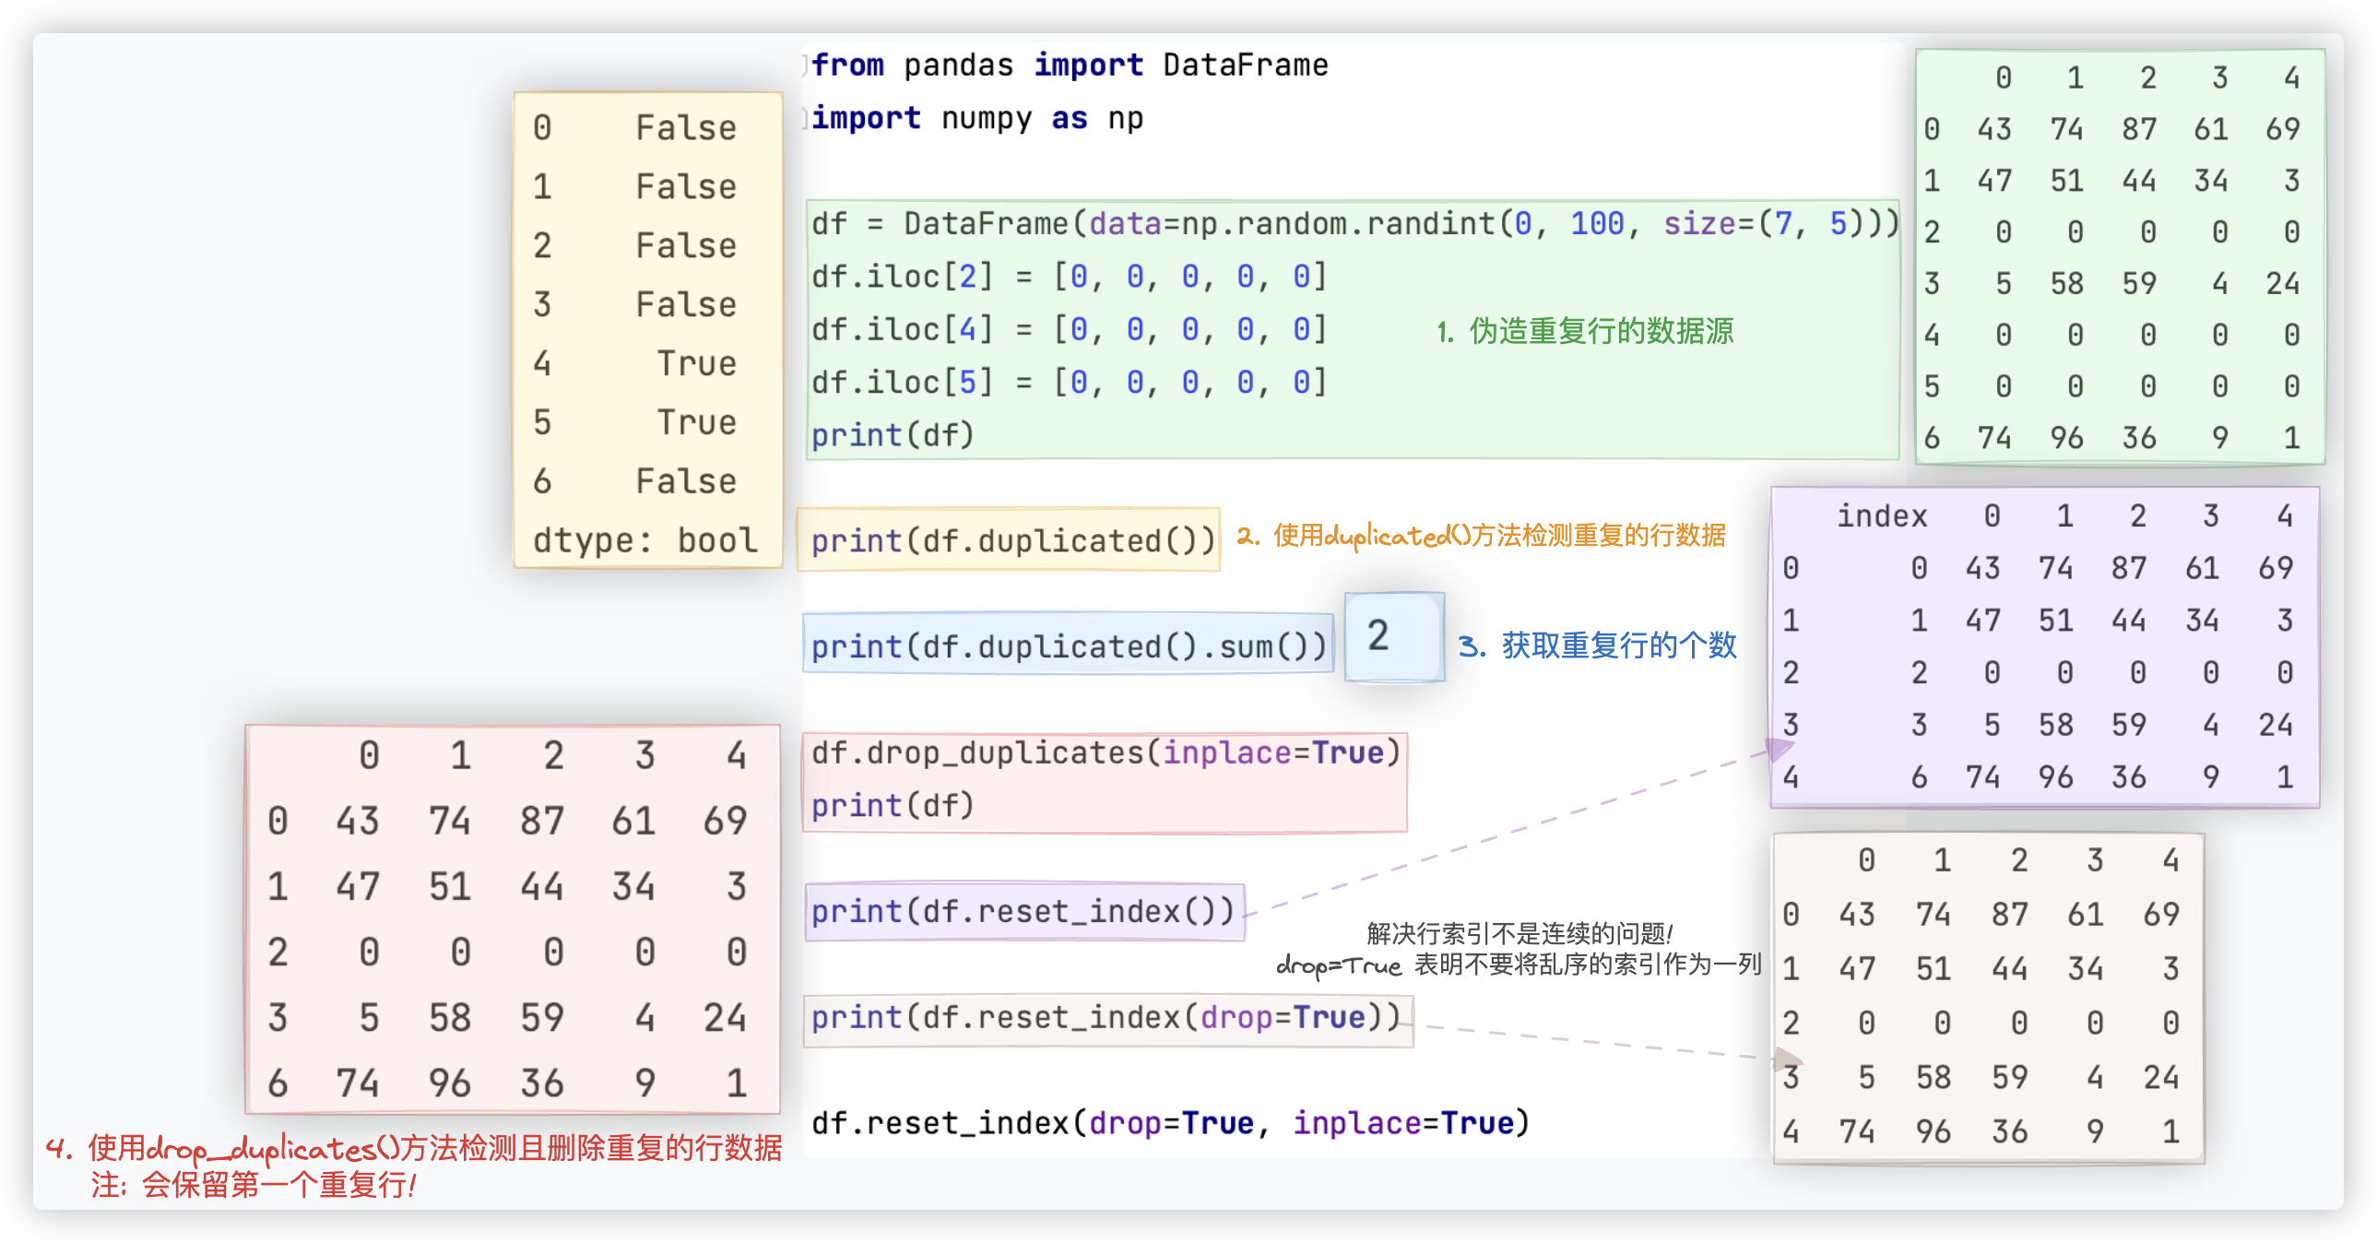Click the 'index' column header in purple table

pos(1882,515)
